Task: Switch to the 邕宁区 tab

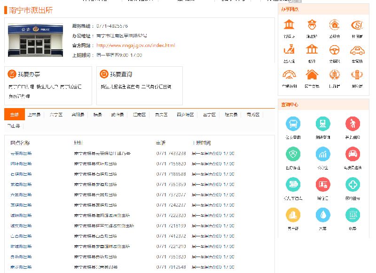Action: pos(209,115)
